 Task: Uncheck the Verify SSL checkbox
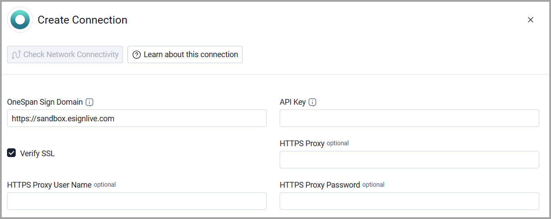pos(12,153)
